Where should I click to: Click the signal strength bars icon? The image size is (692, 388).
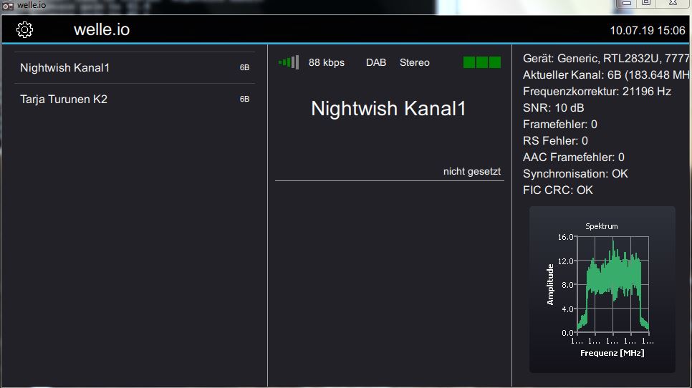(x=289, y=62)
